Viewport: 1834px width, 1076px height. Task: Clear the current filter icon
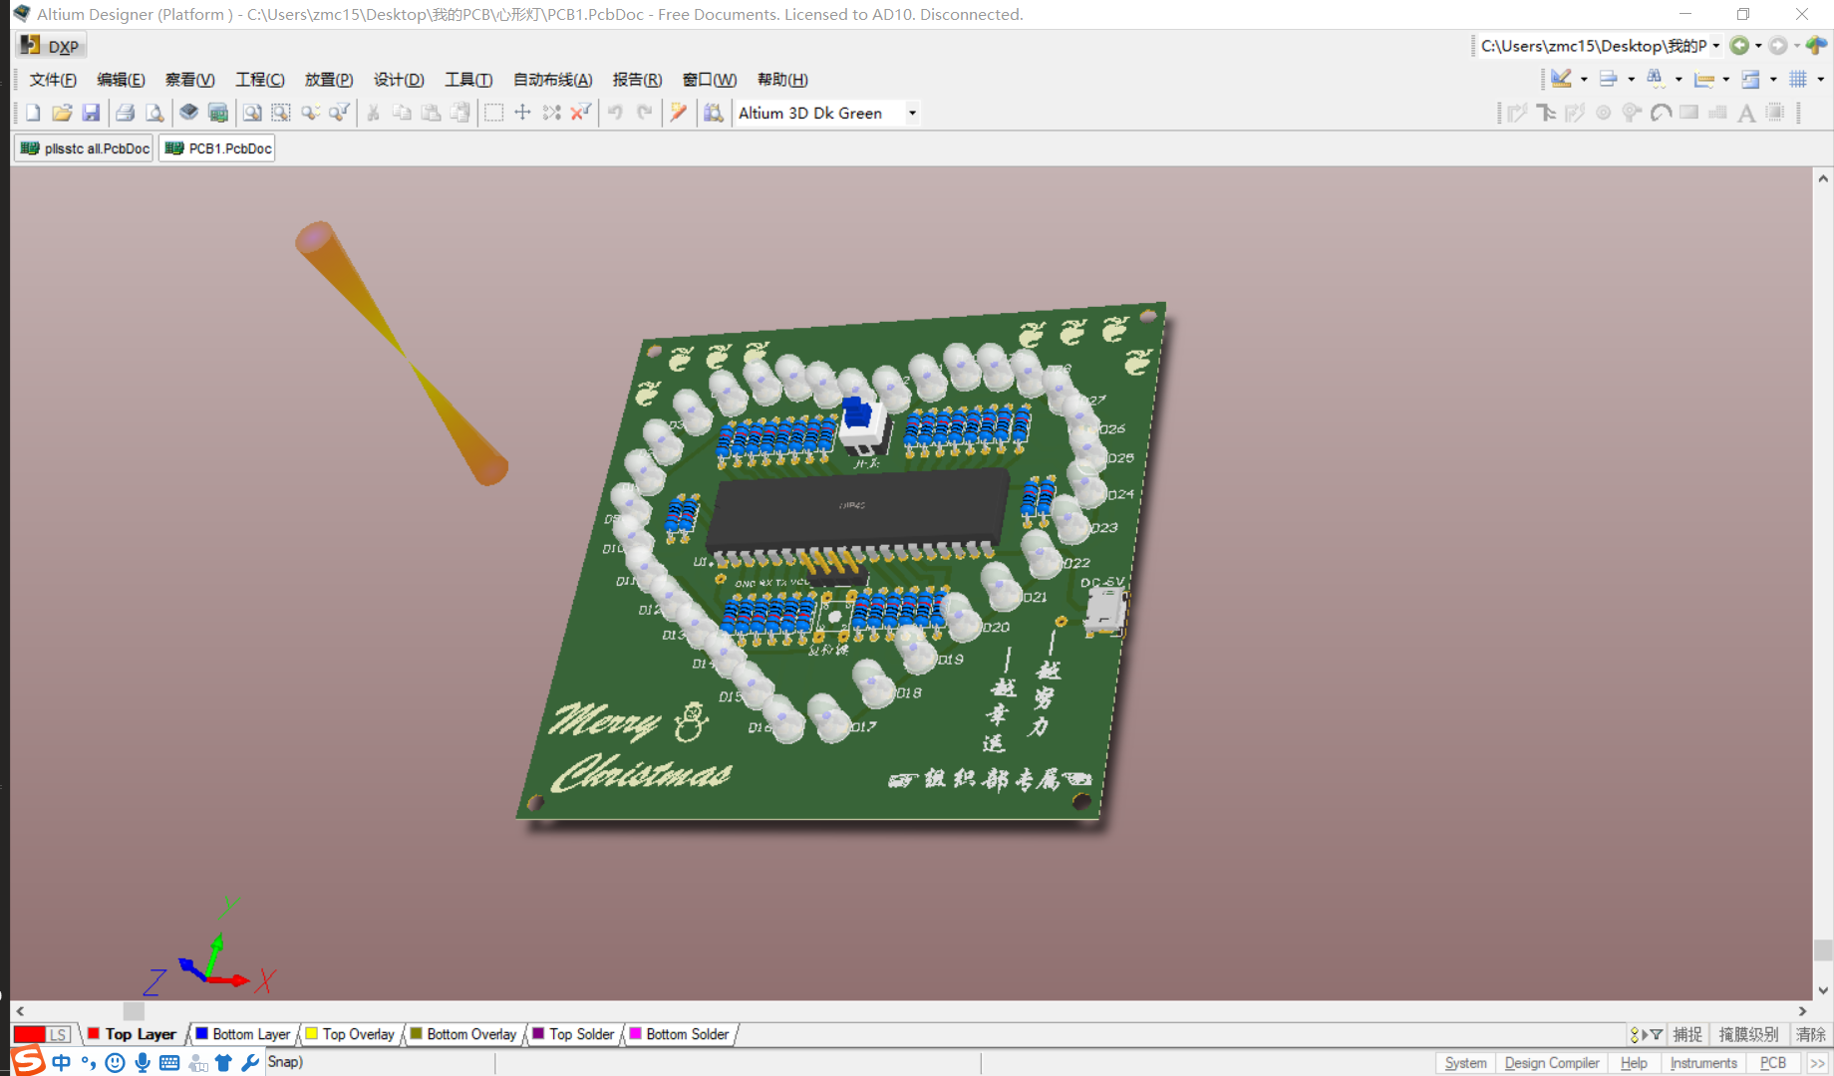pyautogui.click(x=580, y=113)
